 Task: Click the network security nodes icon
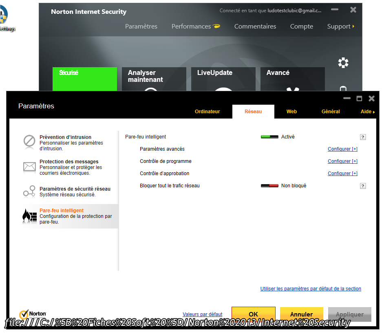click(29, 191)
